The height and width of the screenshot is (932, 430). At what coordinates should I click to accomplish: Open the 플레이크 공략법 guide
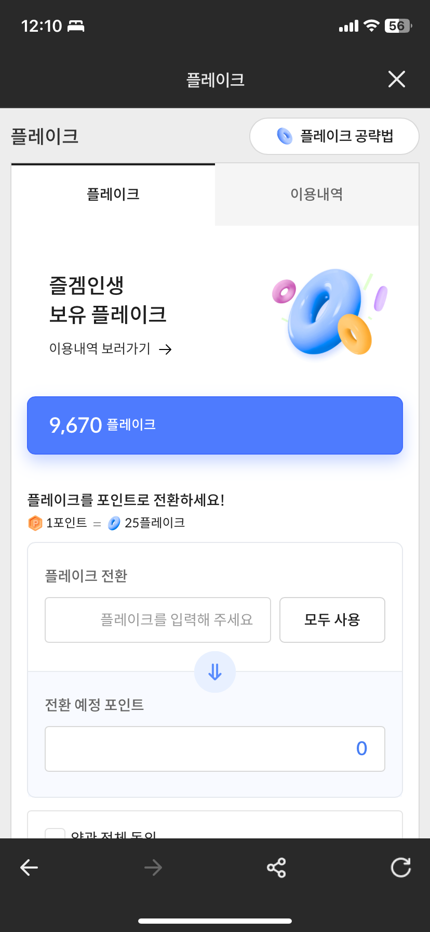point(334,136)
